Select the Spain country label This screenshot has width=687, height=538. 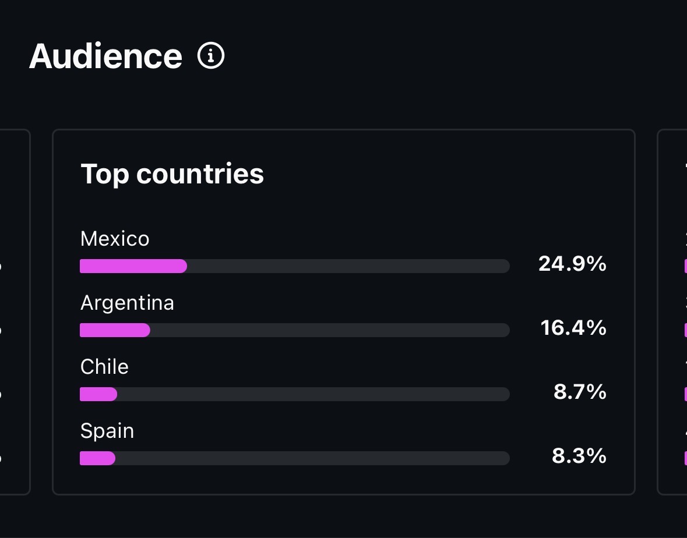[x=107, y=431]
